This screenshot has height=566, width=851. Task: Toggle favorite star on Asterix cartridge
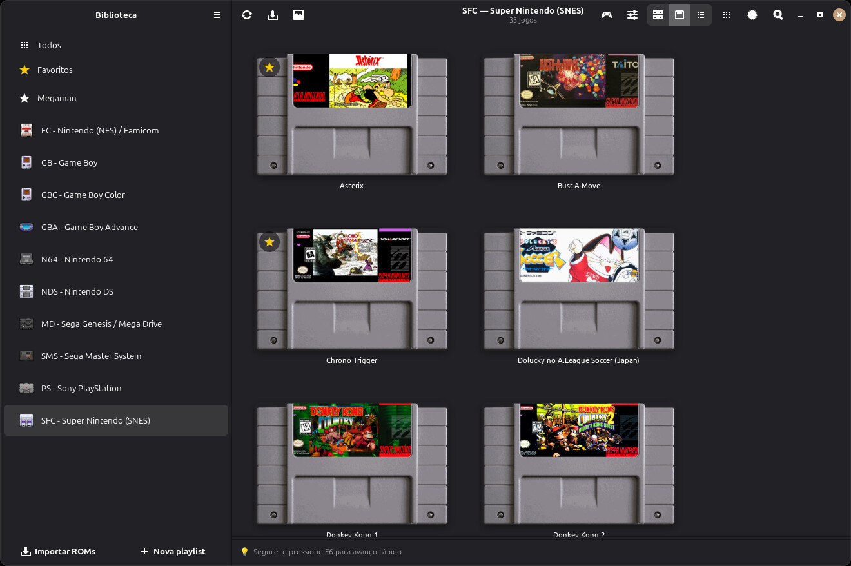(269, 67)
